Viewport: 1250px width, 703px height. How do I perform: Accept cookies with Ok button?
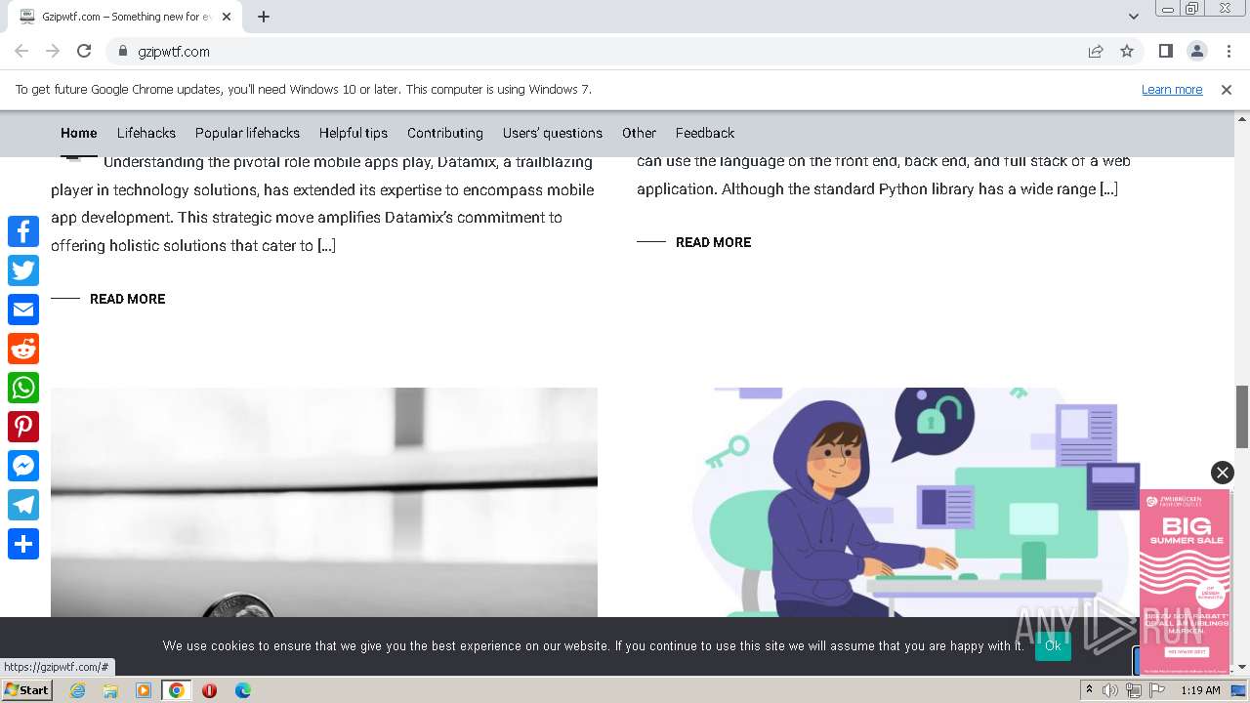pos(1053,645)
